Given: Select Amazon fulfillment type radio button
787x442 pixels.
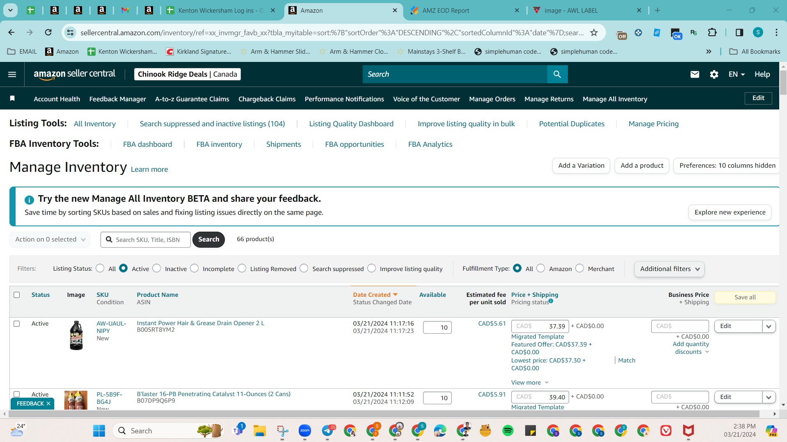Looking at the screenshot, I should tap(541, 268).
